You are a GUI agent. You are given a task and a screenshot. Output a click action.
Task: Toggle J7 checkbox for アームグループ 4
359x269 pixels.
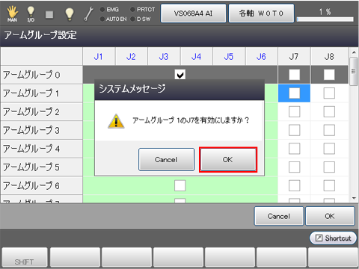click(294, 149)
